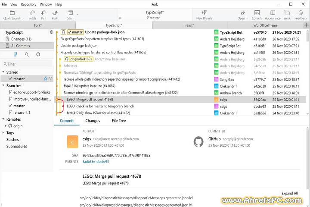The width and height of the screenshot is (310, 207).
Task: Click the Open in toolbar icon
Action: pos(243,15)
